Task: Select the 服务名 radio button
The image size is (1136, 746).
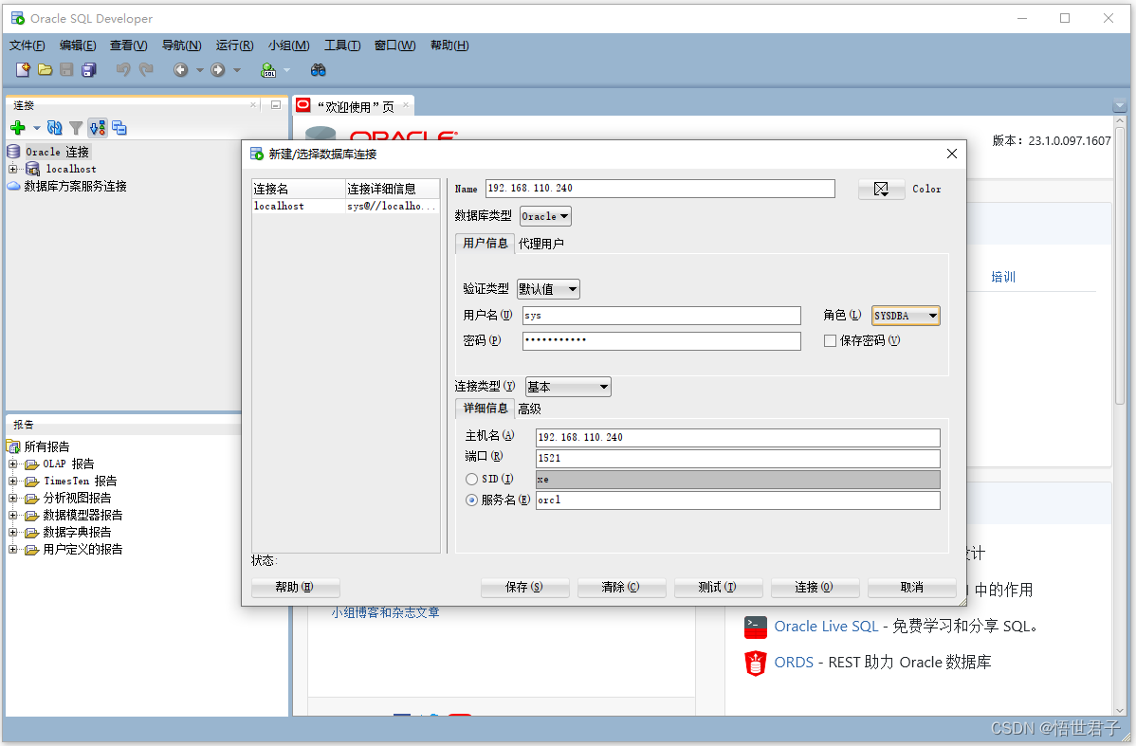Action: (471, 500)
